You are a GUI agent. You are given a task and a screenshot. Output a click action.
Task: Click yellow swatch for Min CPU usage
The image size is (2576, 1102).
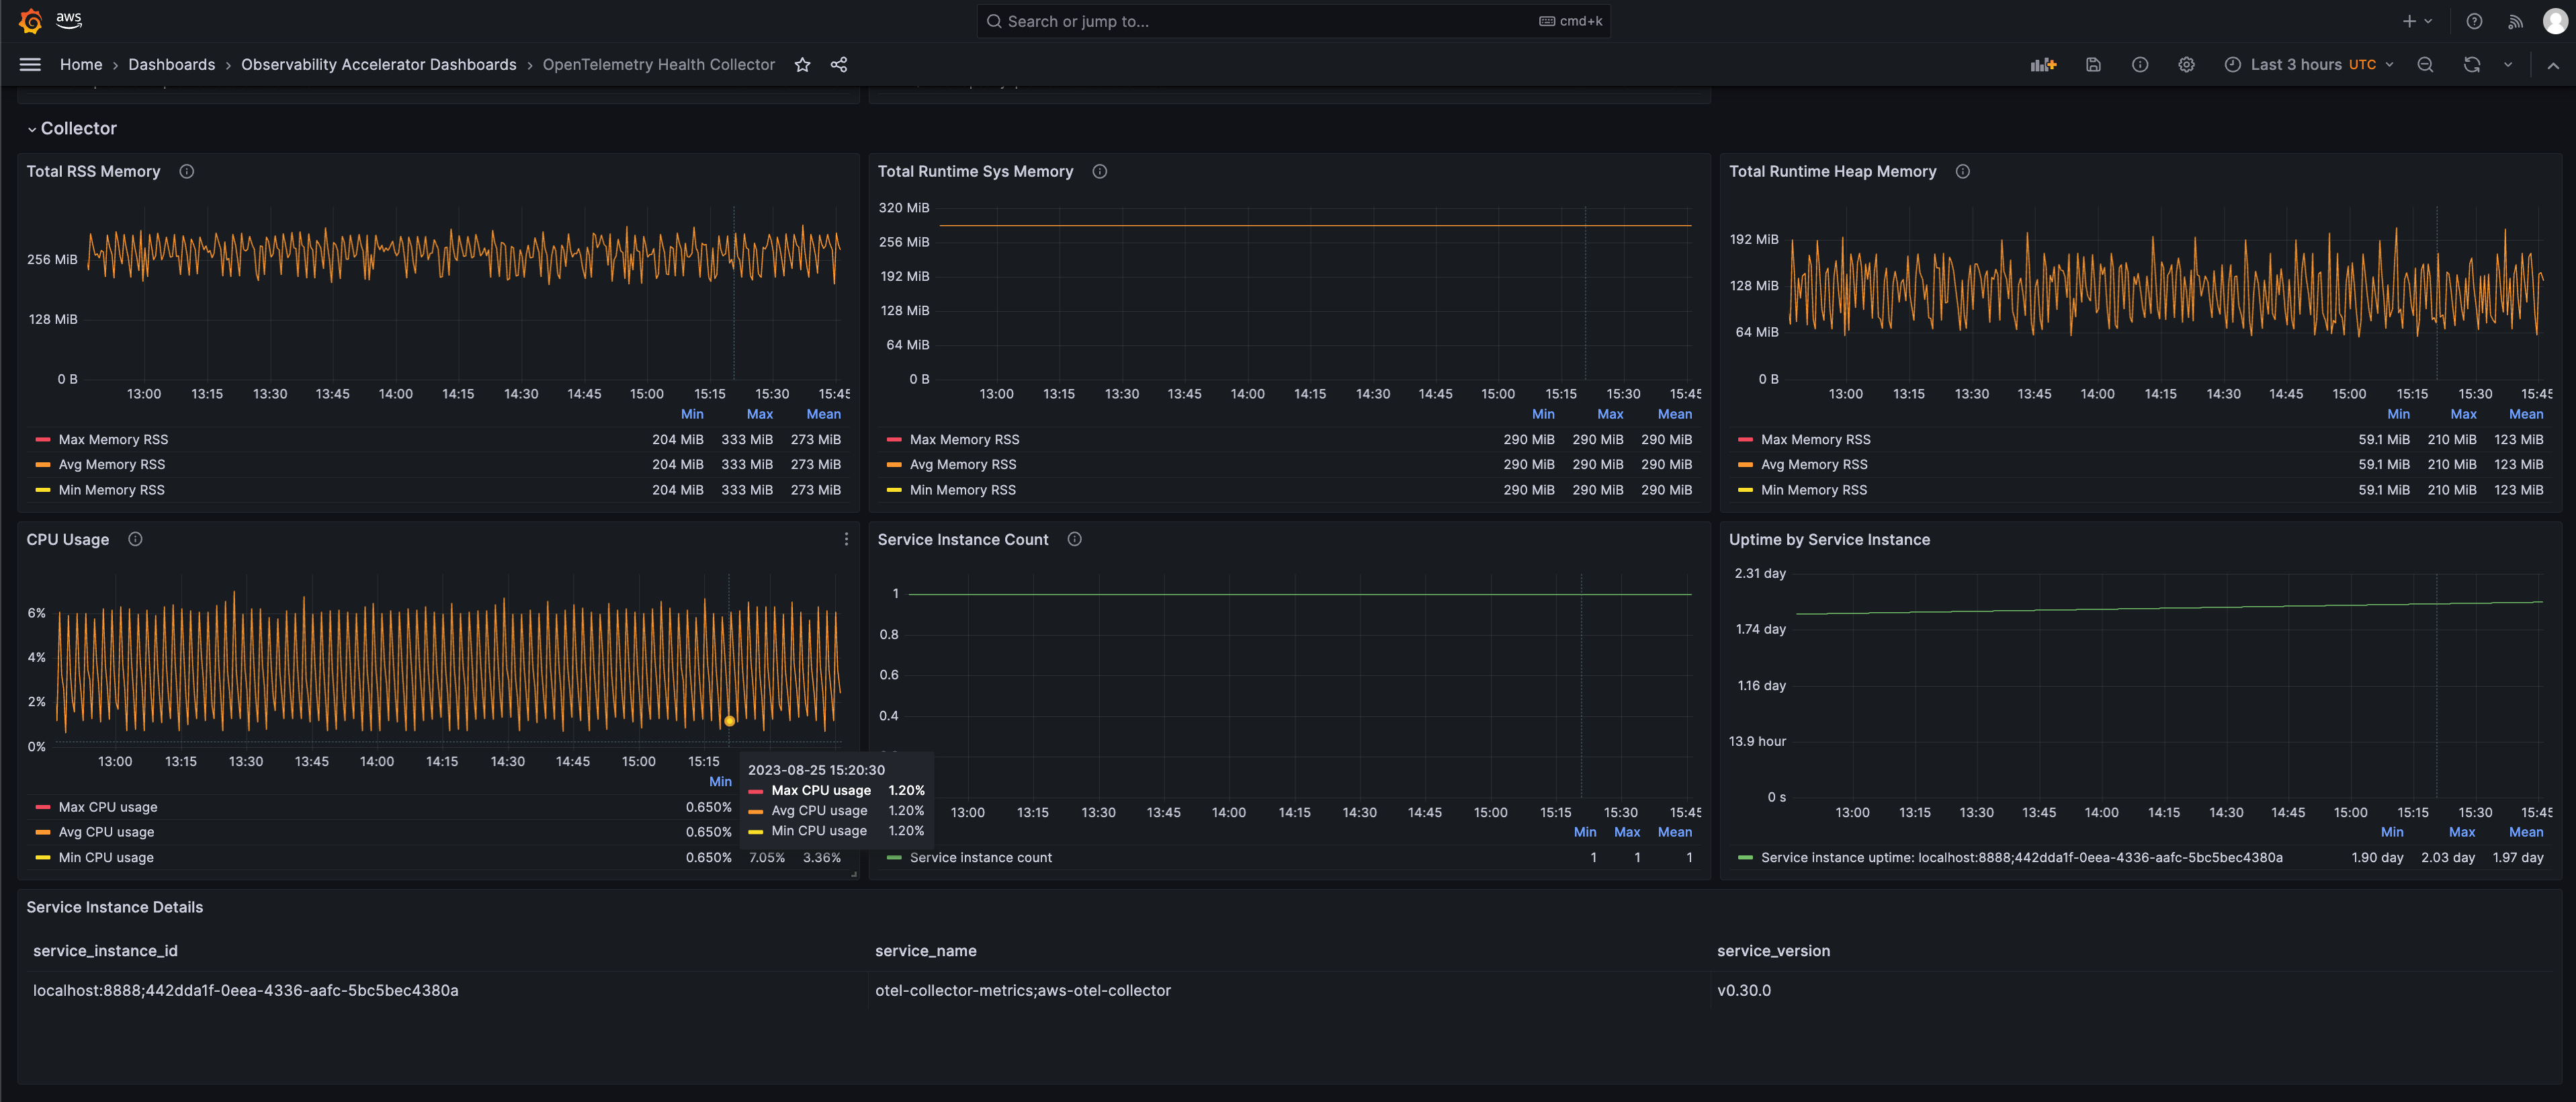[42, 858]
